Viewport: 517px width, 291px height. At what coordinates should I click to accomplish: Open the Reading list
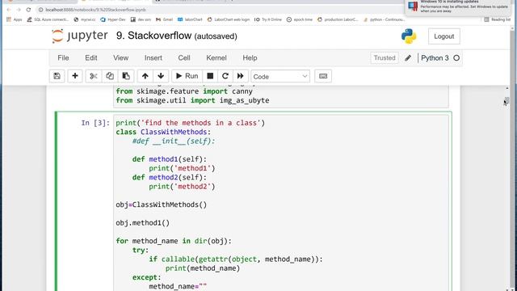(498, 19)
